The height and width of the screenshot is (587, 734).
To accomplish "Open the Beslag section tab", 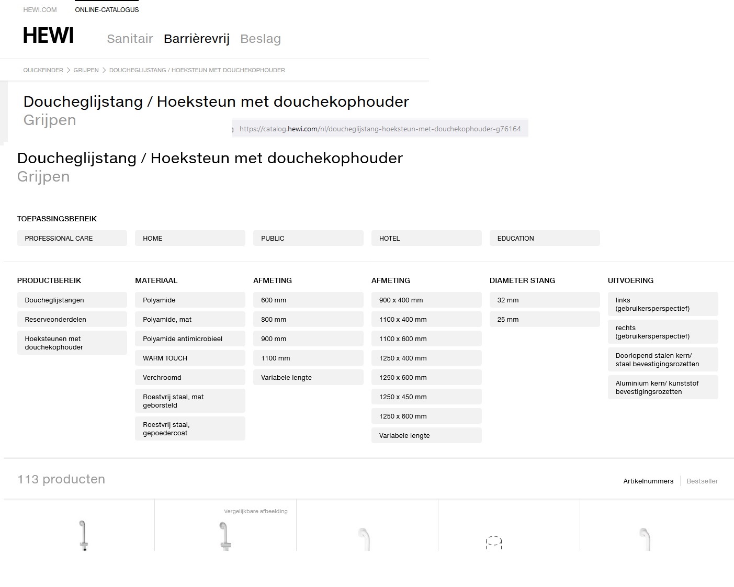I will coord(260,39).
